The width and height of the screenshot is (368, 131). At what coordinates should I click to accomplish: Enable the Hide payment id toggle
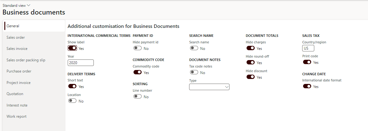(x=138, y=48)
